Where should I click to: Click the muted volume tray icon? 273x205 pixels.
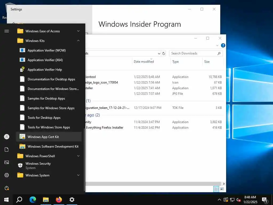(238, 200)
